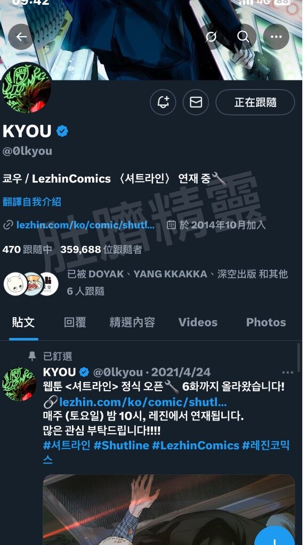
Task: View the 359,688 followers list
Action: pos(101,250)
